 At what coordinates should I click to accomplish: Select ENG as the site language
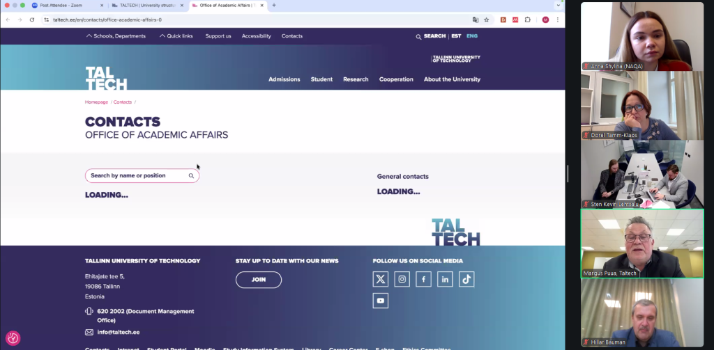[472, 36]
